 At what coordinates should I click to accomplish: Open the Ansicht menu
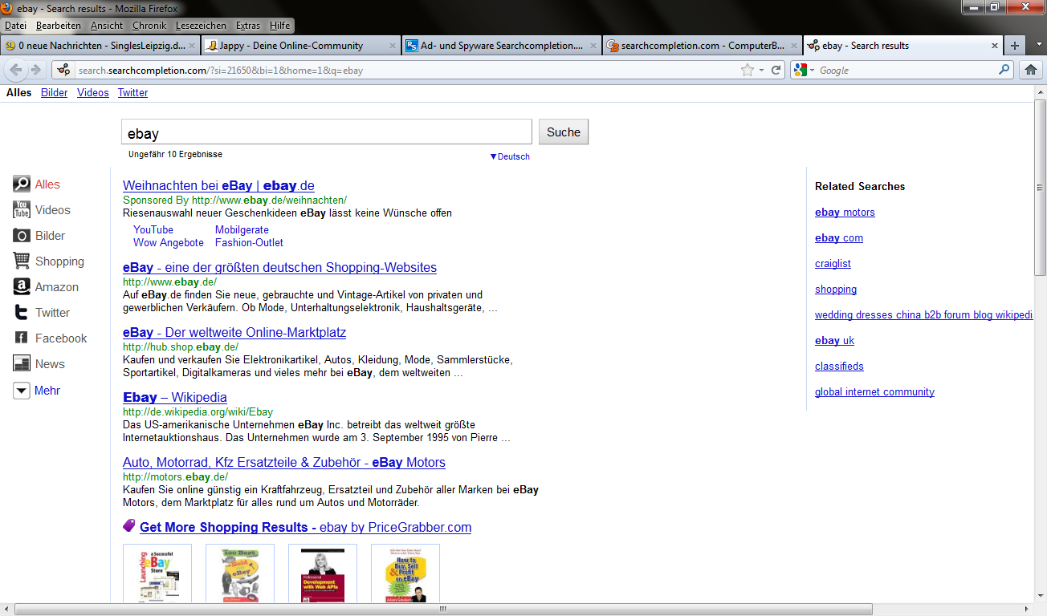107,26
